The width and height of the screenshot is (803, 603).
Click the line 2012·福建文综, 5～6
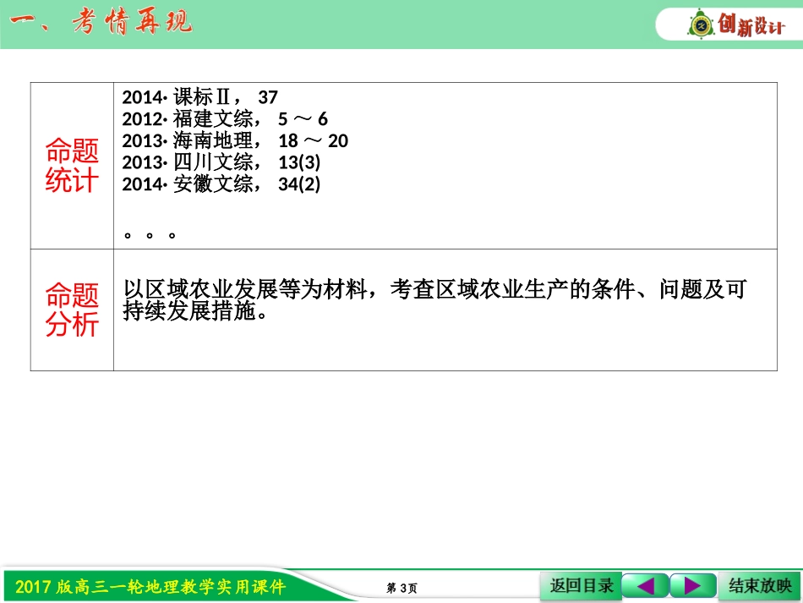coord(224,119)
